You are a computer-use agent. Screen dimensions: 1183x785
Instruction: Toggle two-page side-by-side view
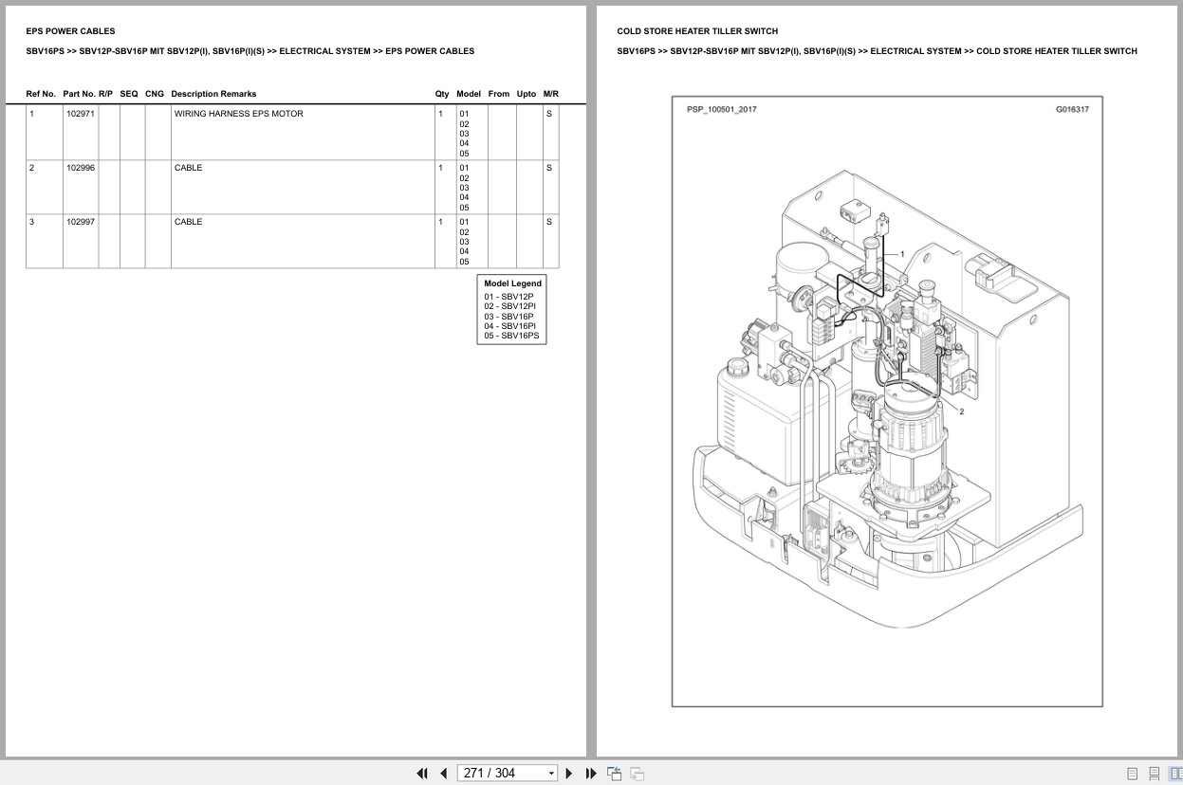tap(1175, 774)
